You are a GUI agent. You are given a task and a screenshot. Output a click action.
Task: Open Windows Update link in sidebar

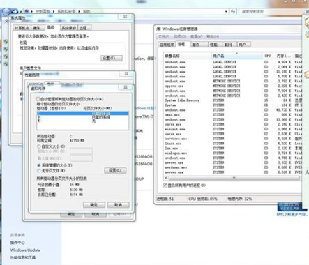[25, 250]
